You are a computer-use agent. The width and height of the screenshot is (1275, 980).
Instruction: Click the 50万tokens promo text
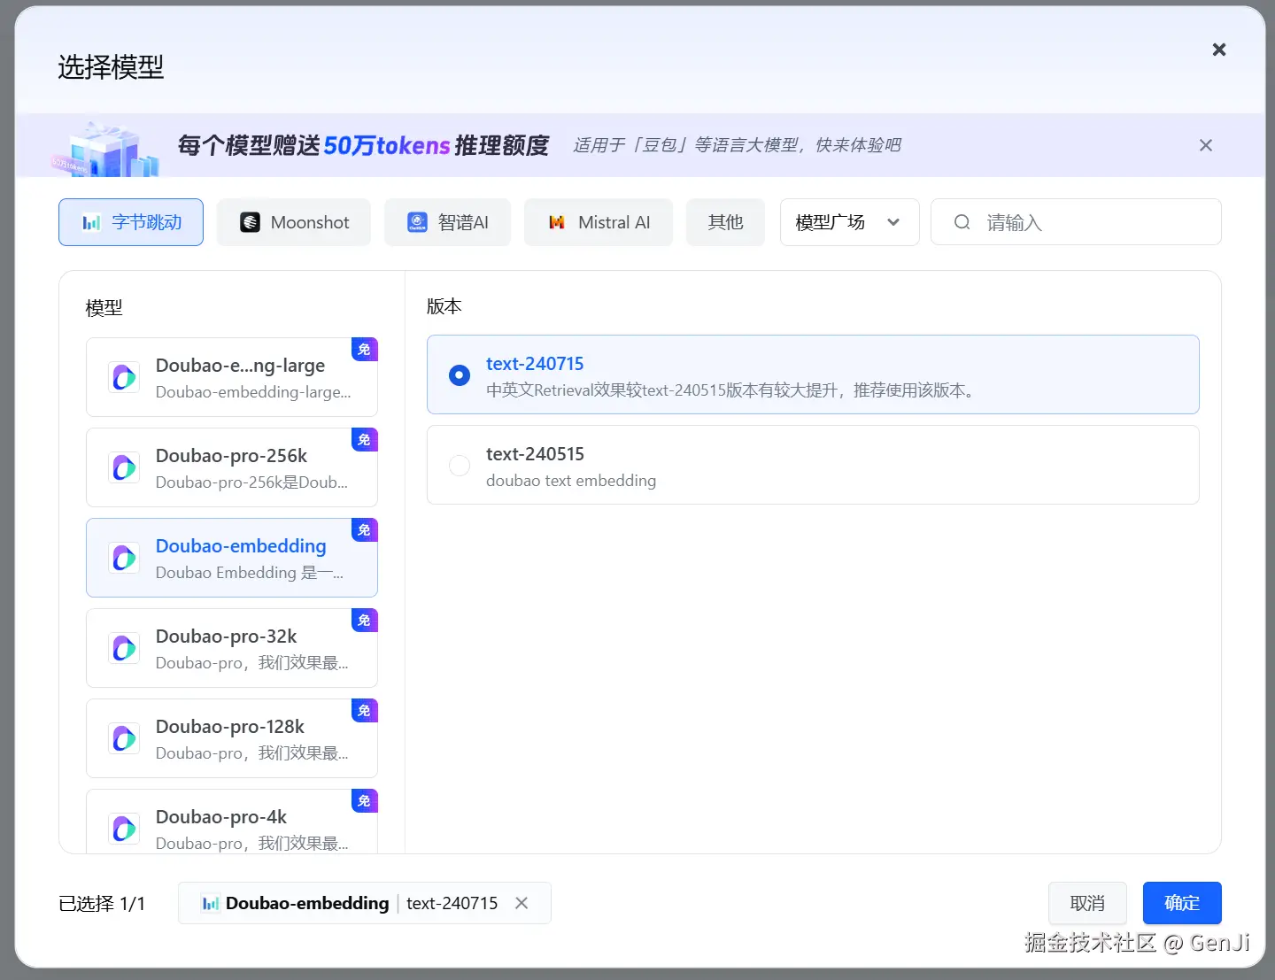(387, 145)
